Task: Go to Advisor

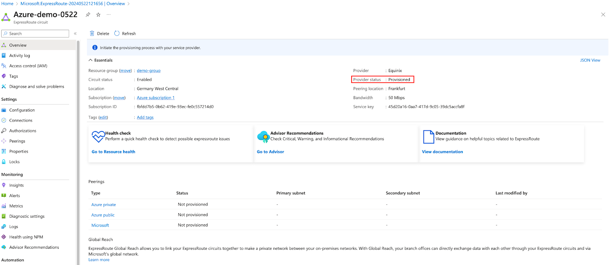Action: [270, 152]
